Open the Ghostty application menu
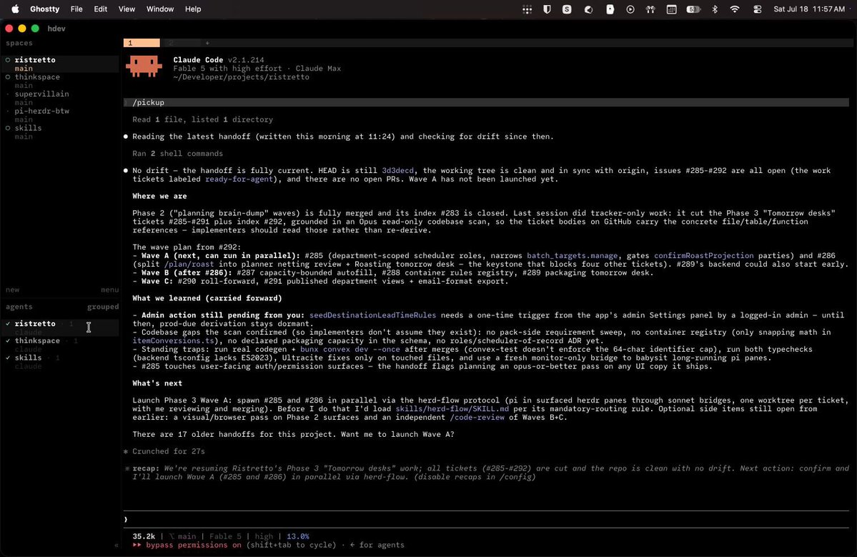The width and height of the screenshot is (857, 557). 45,9
